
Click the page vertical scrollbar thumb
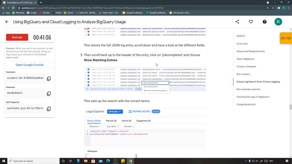click(291, 107)
